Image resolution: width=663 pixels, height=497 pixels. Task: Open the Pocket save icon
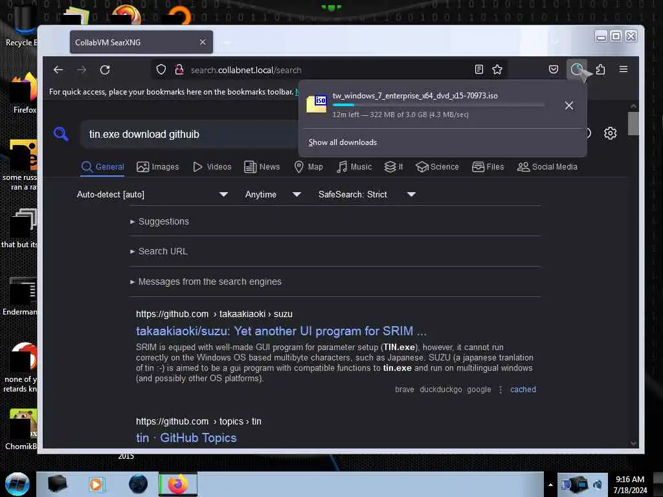[x=553, y=69]
